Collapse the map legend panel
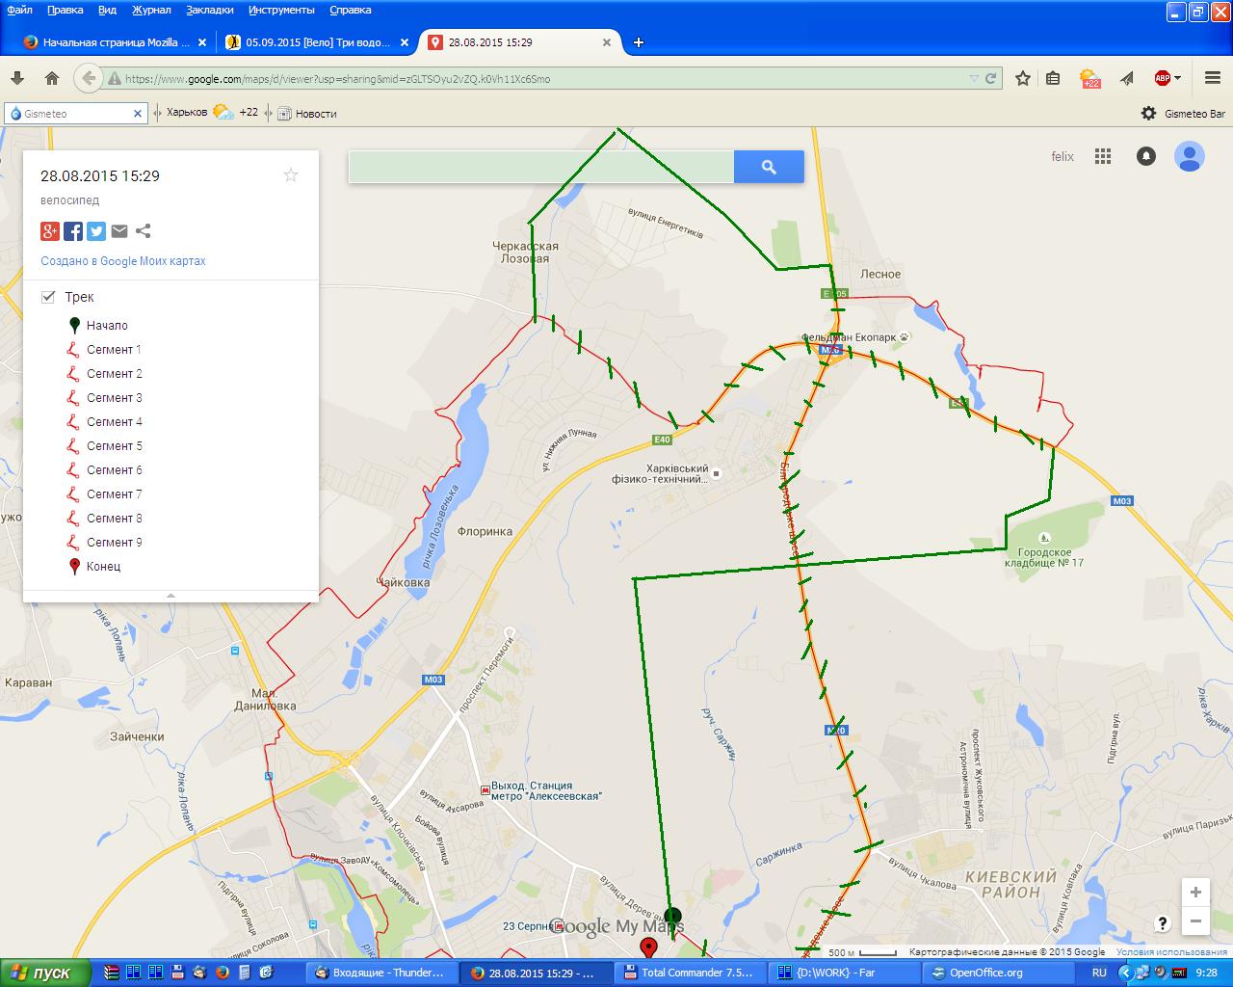Screen dimensions: 1233x987 pyautogui.click(x=171, y=596)
